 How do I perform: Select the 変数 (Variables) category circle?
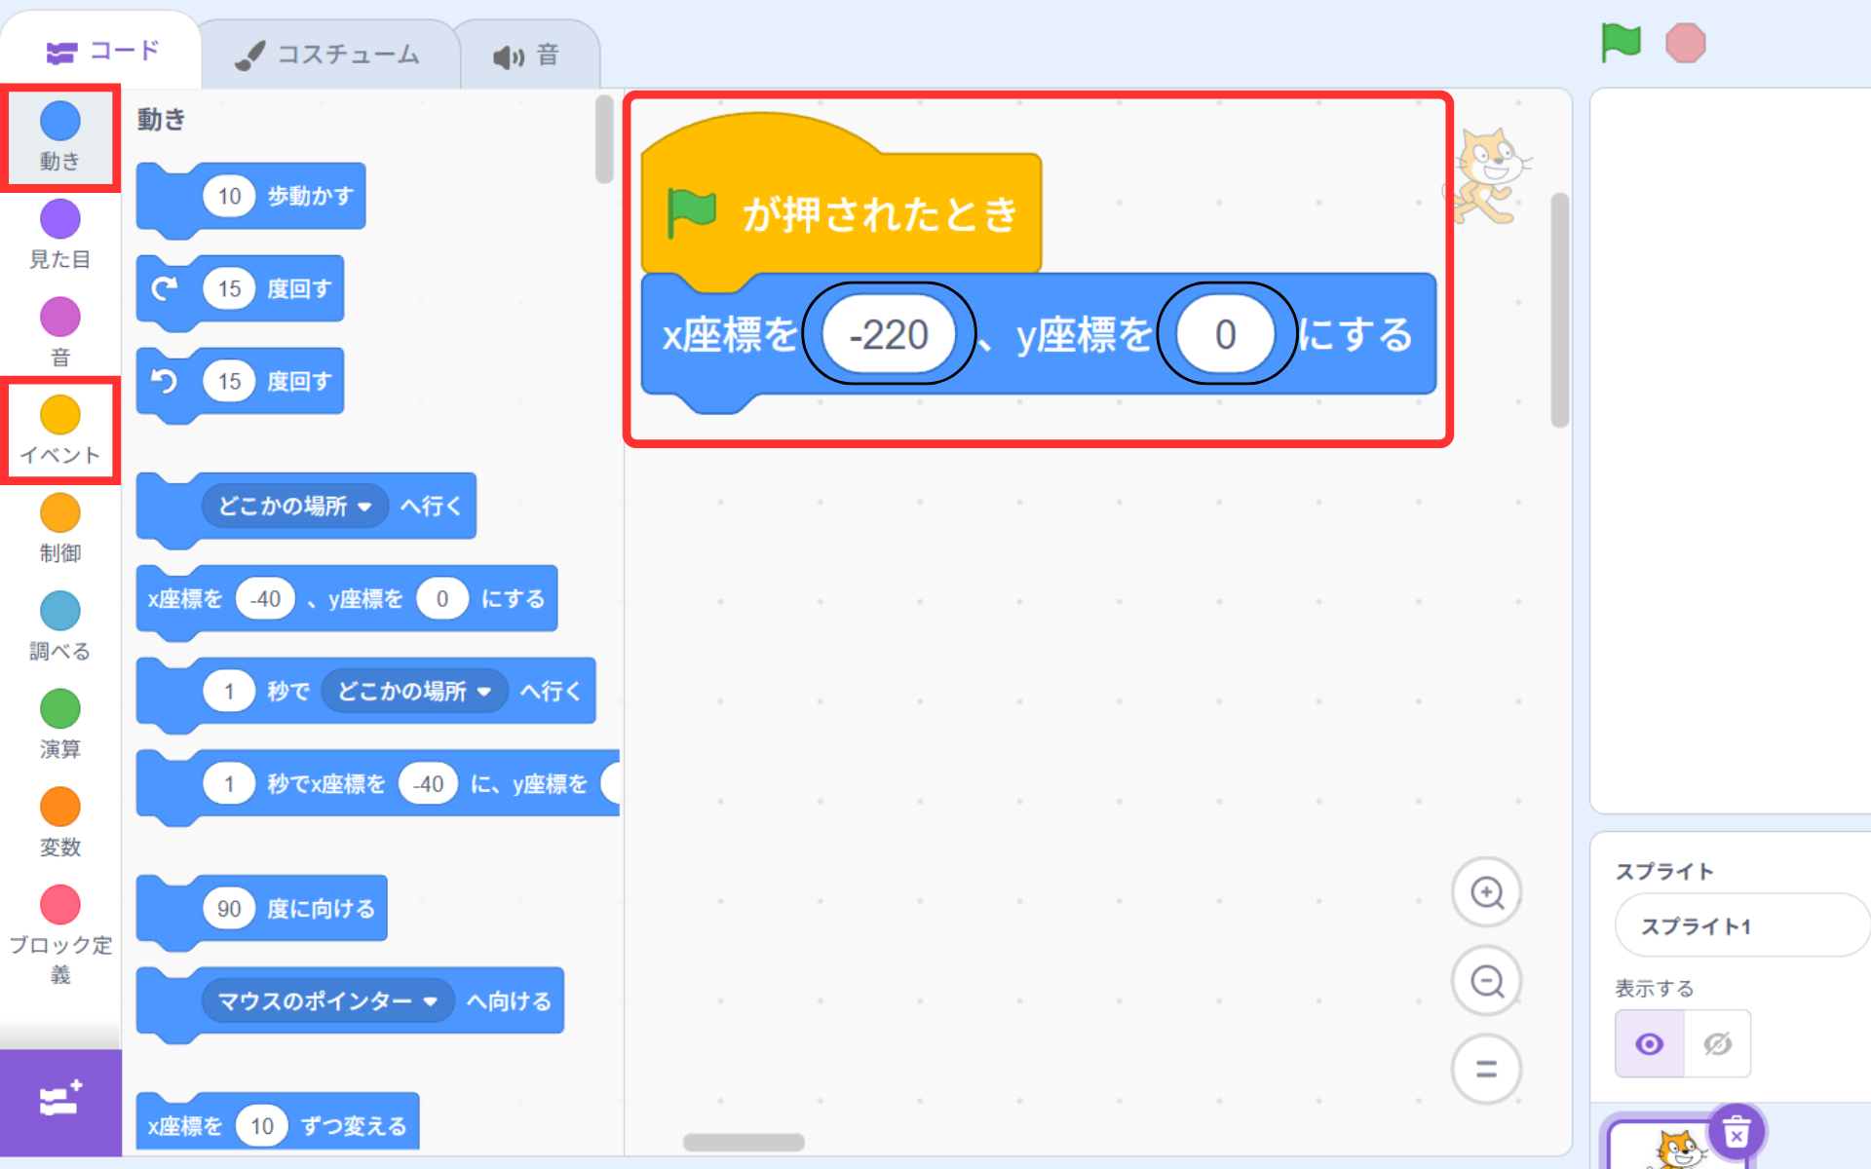[x=60, y=808]
